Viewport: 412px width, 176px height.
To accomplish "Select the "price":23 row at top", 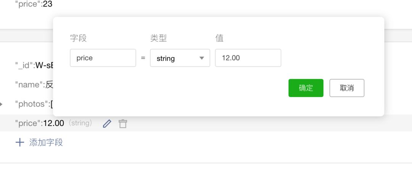I will click(34, 4).
